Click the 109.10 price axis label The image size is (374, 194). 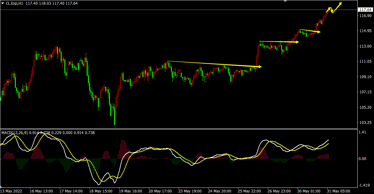(365, 77)
